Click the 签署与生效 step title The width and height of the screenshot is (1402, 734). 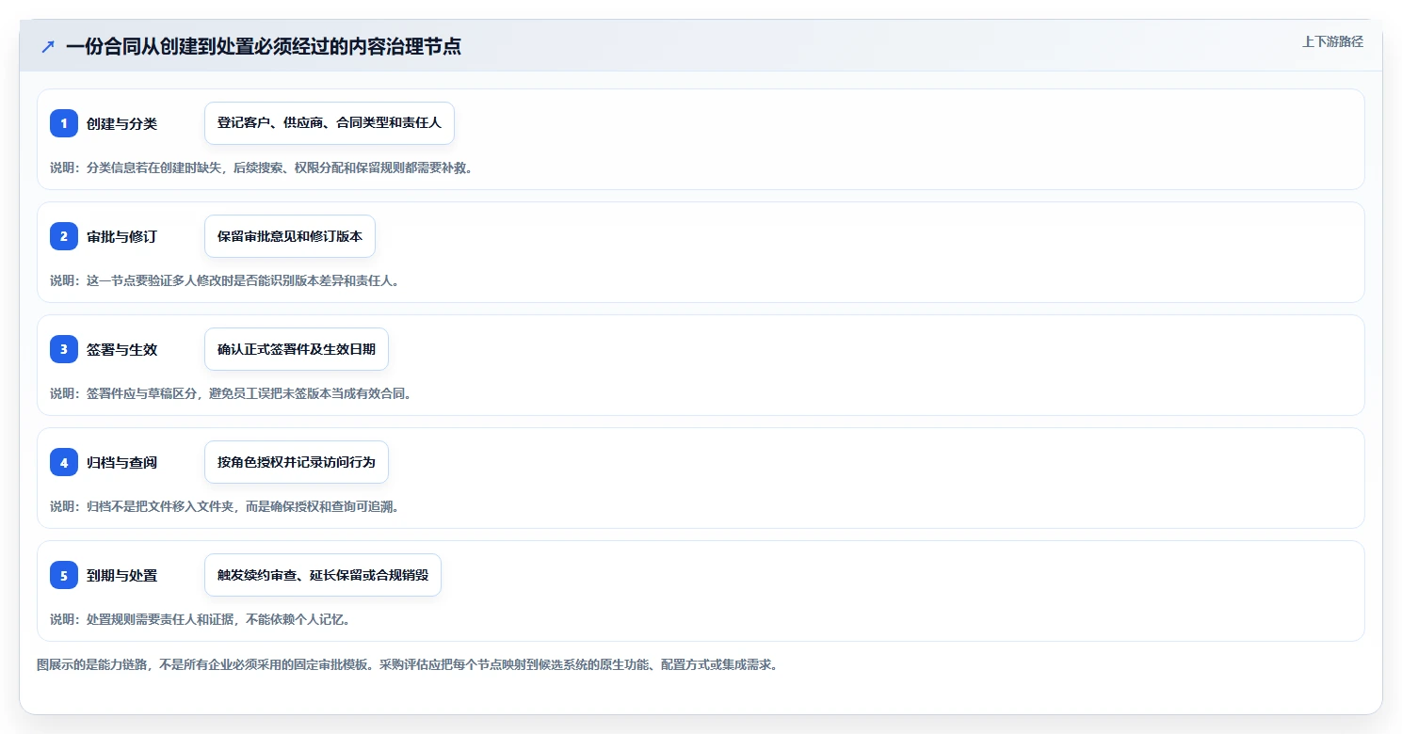coord(122,349)
